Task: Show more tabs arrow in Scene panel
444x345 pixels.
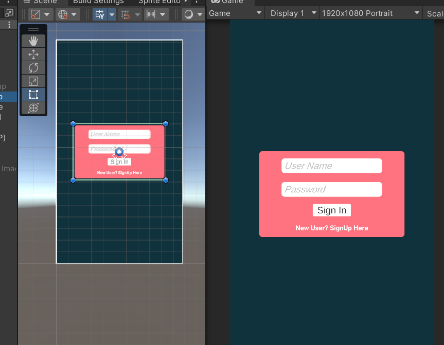Action: pos(186,2)
